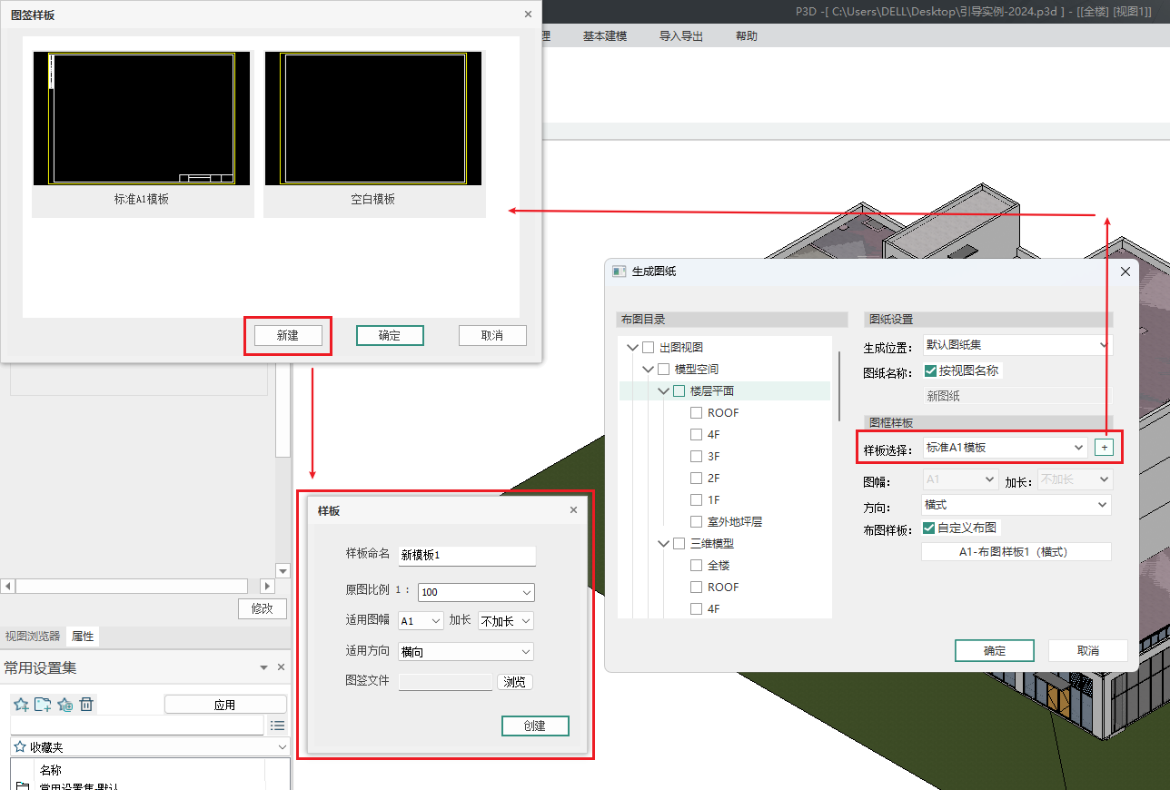
Task: Collapse the 三维模型 tree node
Action: (663, 544)
